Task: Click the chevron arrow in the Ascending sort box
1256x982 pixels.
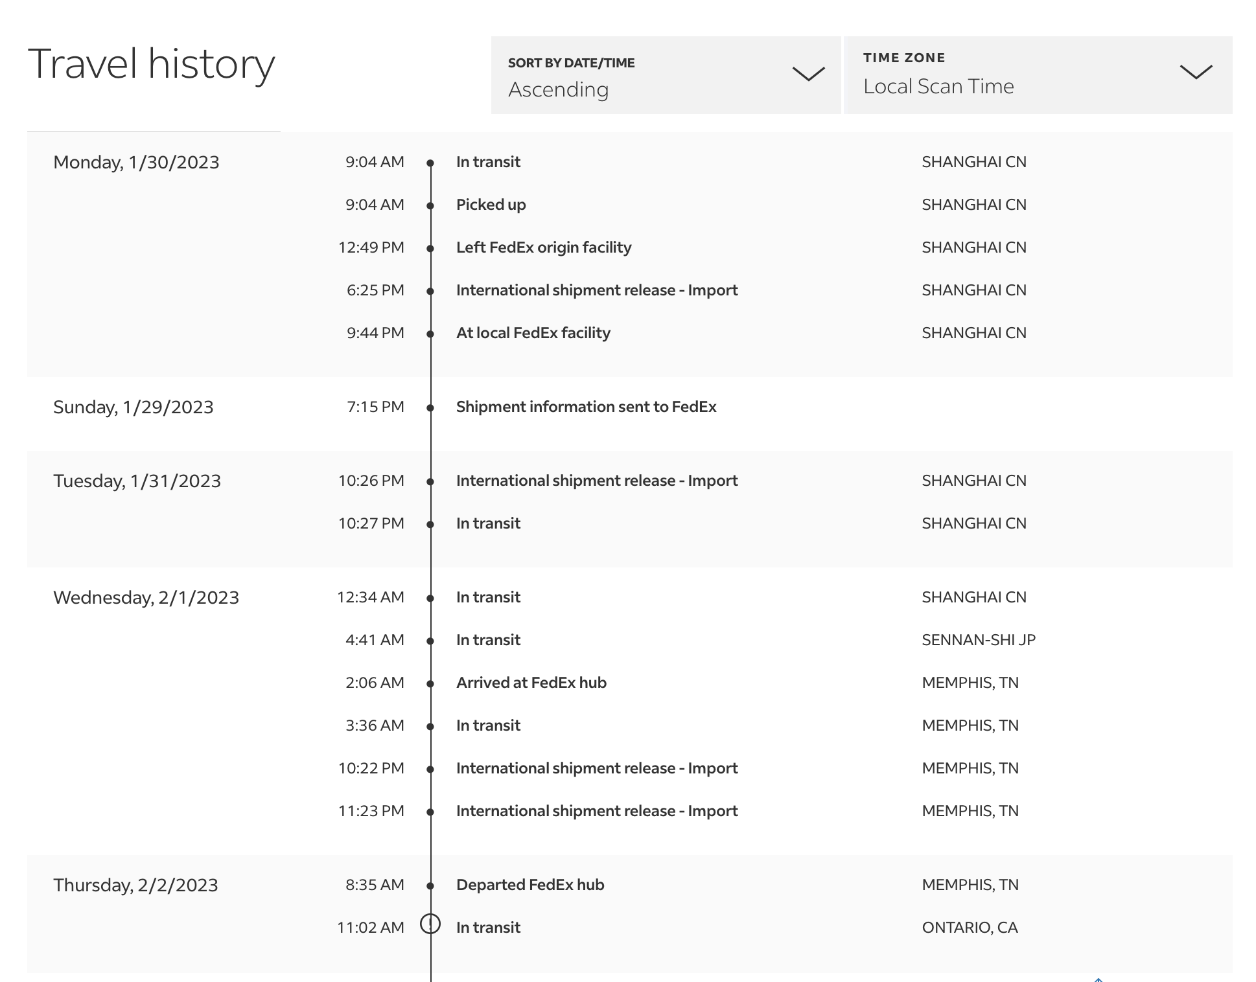Action: point(808,73)
